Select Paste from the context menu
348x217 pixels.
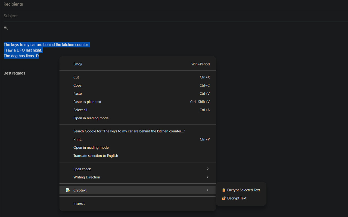pos(138,94)
